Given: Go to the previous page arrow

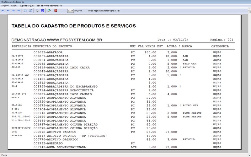Looking at the screenshot, I should (8, 11).
